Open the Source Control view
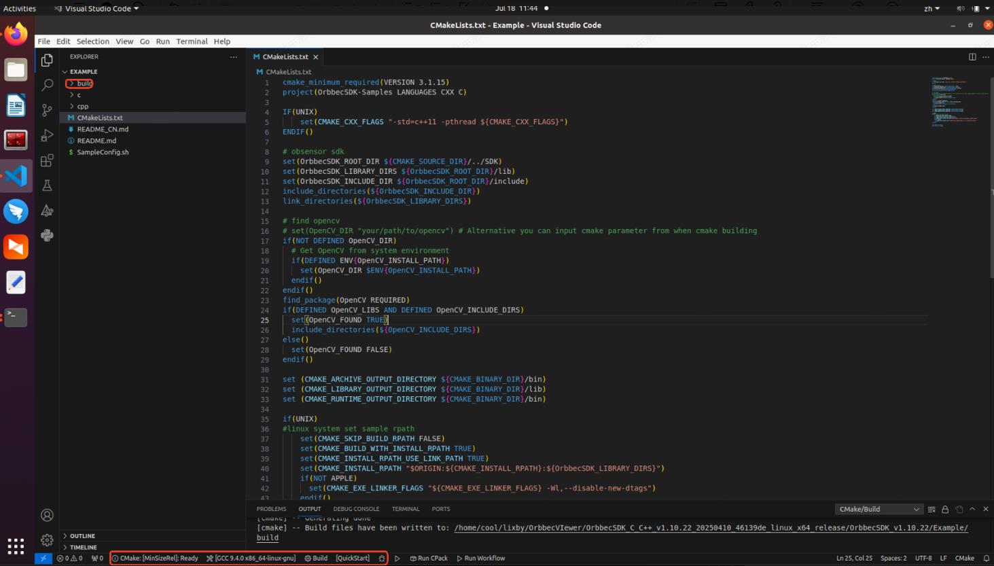Image resolution: width=994 pixels, height=566 pixels. [x=47, y=110]
